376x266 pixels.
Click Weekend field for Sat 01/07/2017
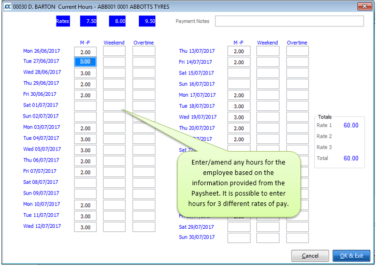point(114,106)
